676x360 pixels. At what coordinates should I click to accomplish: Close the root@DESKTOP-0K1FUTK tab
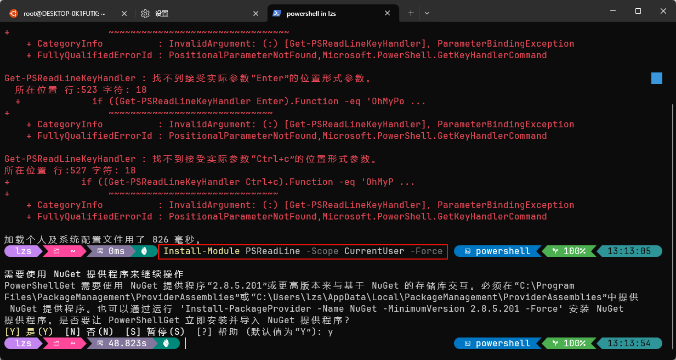point(123,13)
